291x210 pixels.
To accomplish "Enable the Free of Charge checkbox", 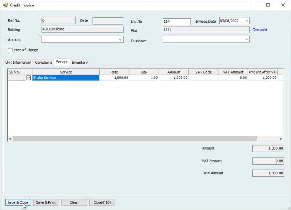I will click(x=10, y=50).
